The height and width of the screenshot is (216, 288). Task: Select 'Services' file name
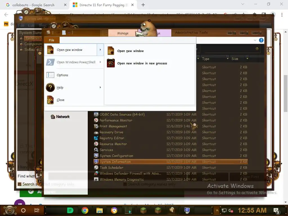coord(106,150)
